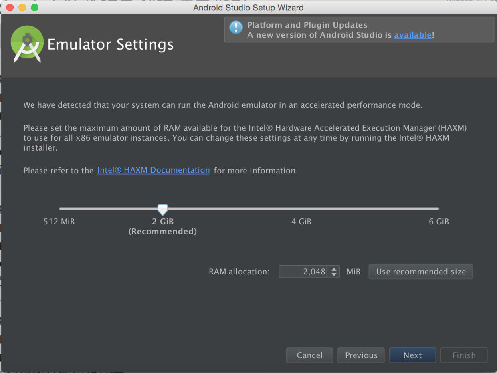The image size is (497, 373).
Task: Click the RAM allocation input field
Action: pos(303,272)
